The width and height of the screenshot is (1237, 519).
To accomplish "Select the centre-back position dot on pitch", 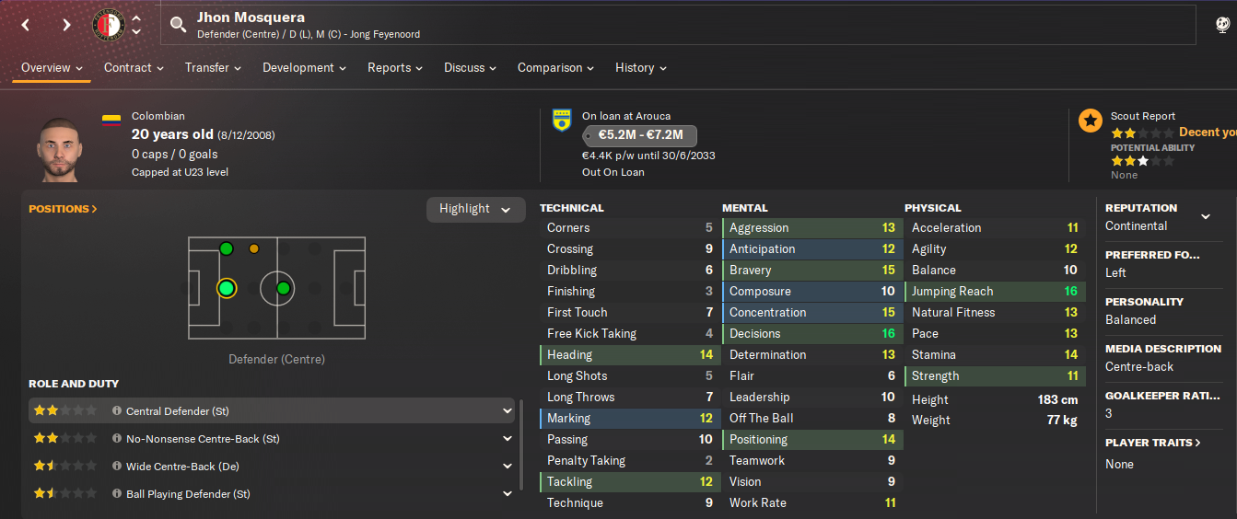I will pos(227,289).
